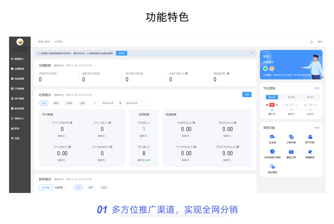Click the 发布微信小程序 icon
Screen dimensions: 334x224
(272, 152)
